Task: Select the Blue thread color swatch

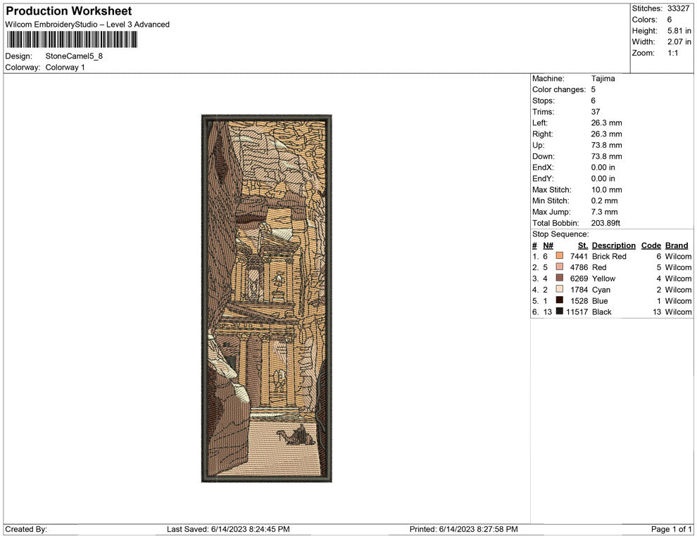Action: point(559,300)
